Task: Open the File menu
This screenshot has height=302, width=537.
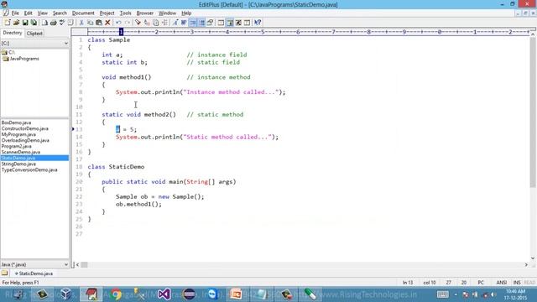Action: point(15,13)
